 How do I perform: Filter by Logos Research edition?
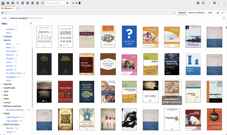(x=13, y=117)
